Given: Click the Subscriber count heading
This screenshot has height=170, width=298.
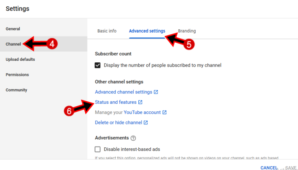Looking at the screenshot, I should [113, 54].
